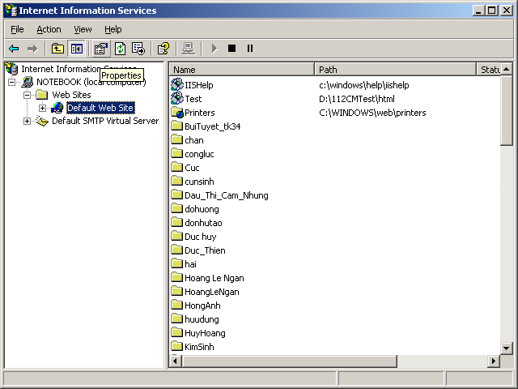The image size is (518, 389).
Task: Select the Hoang Le Ngan folder entry
Action: pos(207,278)
